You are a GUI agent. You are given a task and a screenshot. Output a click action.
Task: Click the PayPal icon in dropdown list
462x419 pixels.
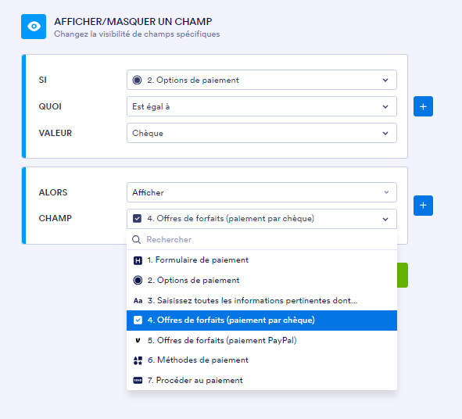138,341
